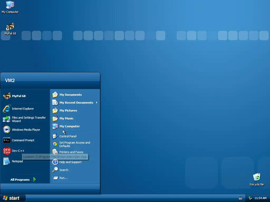This screenshot has height=202, width=270.
Task: Select Help and Support text entry
Action: point(70,162)
